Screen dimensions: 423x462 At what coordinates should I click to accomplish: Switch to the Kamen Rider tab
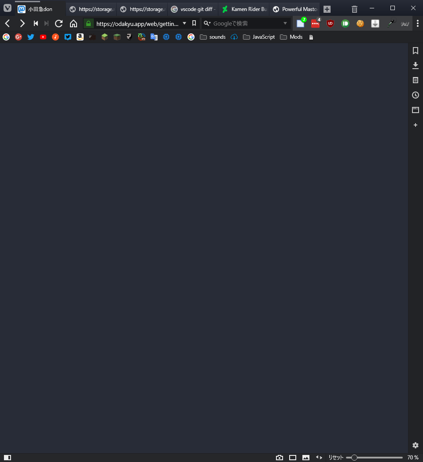[244, 9]
